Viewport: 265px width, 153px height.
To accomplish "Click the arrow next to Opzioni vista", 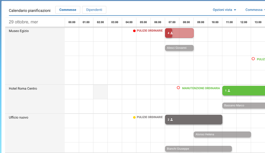I will (x=235, y=10).
